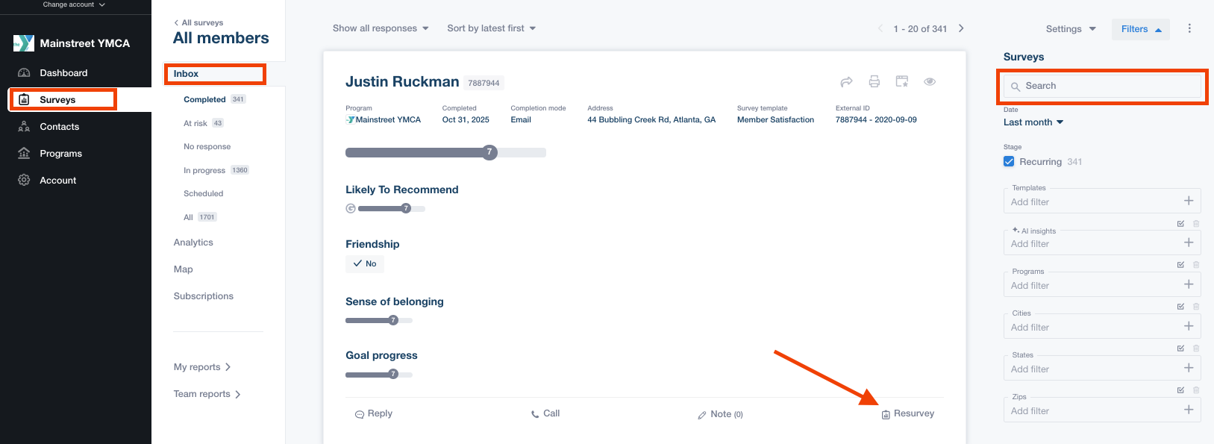Viewport: 1214px width, 444px height.
Task: Click the Surveys search input field
Action: [x=1102, y=86]
